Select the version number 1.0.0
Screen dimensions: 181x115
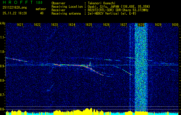point(39,2)
